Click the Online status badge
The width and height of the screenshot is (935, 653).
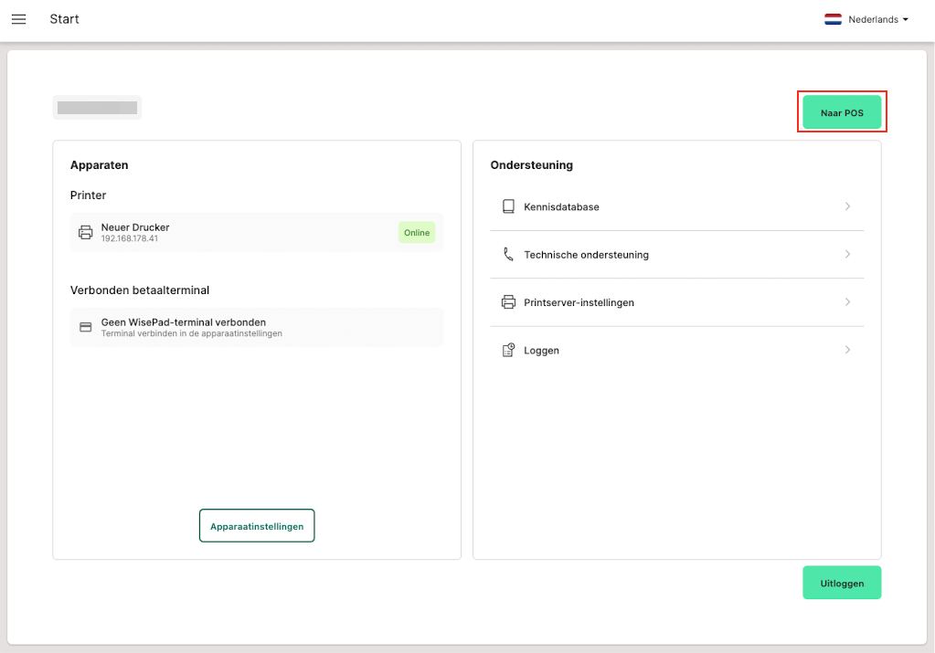tap(417, 233)
